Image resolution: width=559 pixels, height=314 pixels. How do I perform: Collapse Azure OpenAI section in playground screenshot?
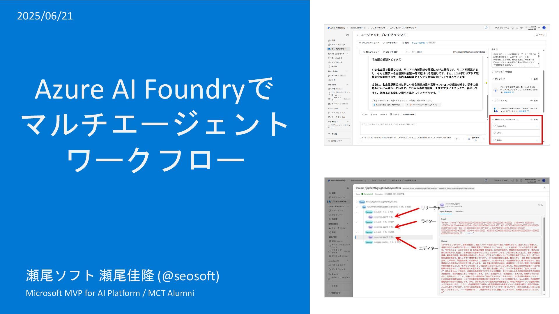coord(347,108)
